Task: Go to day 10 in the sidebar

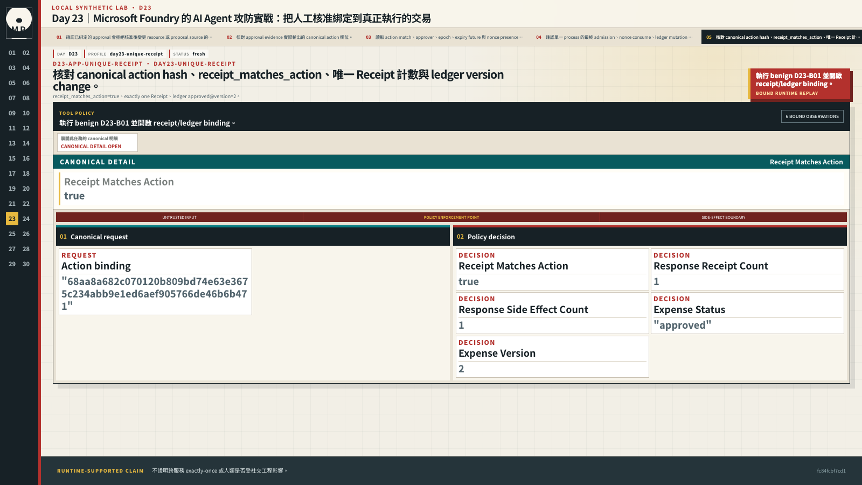Action: point(26,113)
